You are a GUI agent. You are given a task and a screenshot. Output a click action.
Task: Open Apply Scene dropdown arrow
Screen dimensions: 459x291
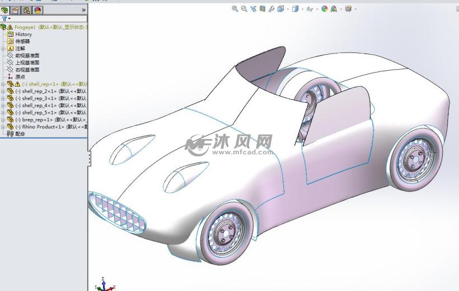[x=341, y=9]
